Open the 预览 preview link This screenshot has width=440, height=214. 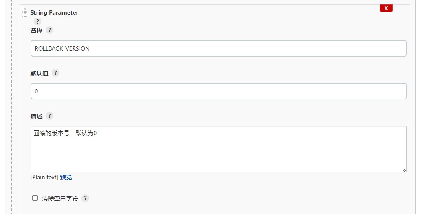tap(66, 178)
